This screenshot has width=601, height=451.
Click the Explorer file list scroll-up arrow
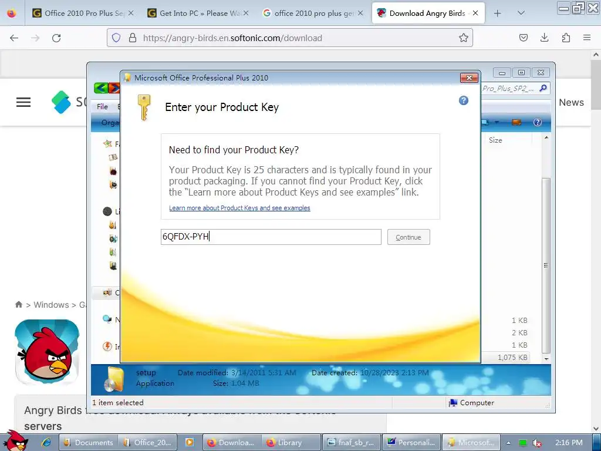(x=546, y=137)
